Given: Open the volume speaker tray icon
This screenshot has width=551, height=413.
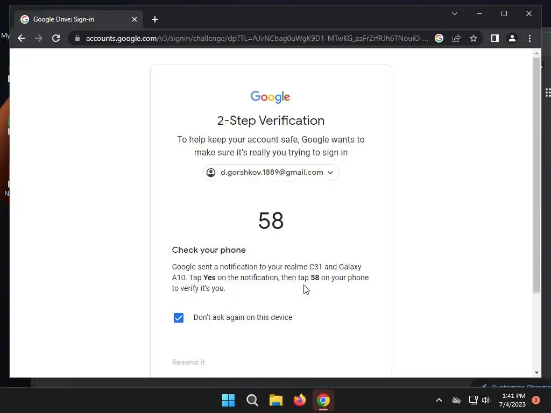Looking at the screenshot, I should (x=486, y=400).
